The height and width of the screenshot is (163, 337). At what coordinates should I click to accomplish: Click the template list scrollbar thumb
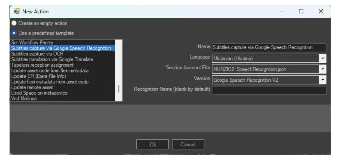[119, 89]
